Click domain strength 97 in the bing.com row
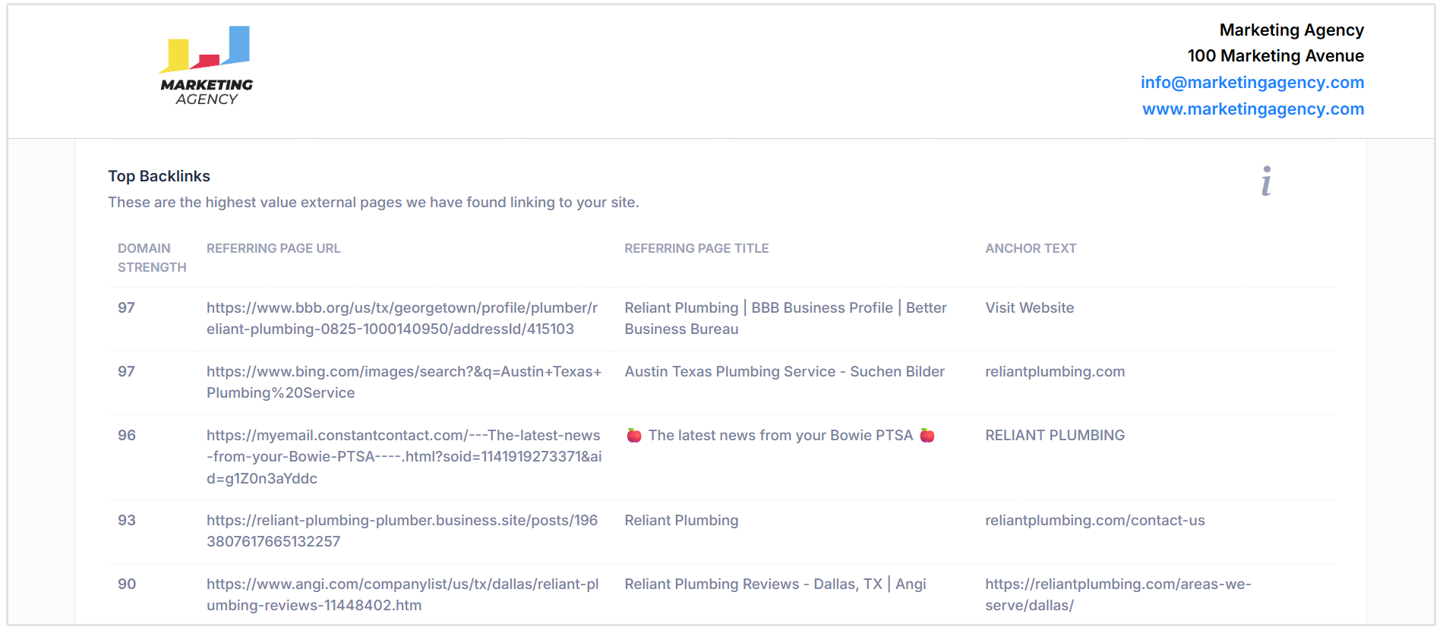This screenshot has width=1443, height=630. coord(126,371)
